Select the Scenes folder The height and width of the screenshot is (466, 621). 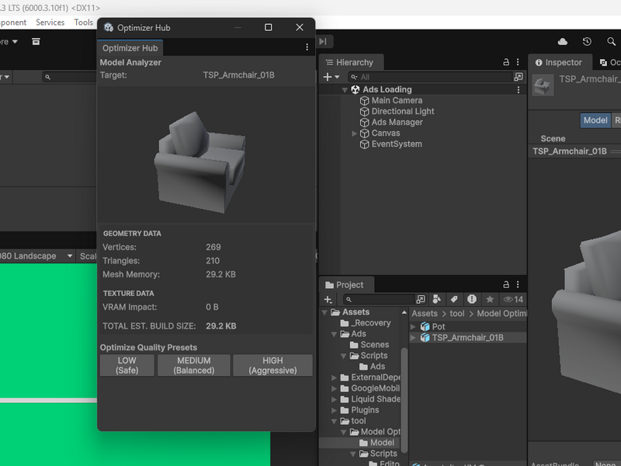(369, 345)
